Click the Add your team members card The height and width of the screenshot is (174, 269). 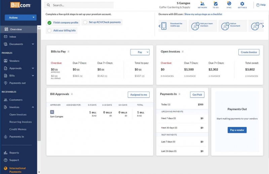(x=203, y=26)
